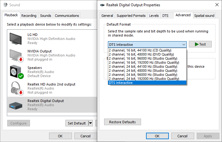Select the LG HD device name
This screenshot has width=222, height=142.
33,35
